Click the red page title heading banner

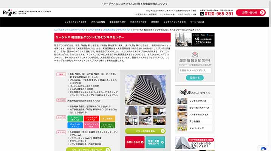(112, 37)
